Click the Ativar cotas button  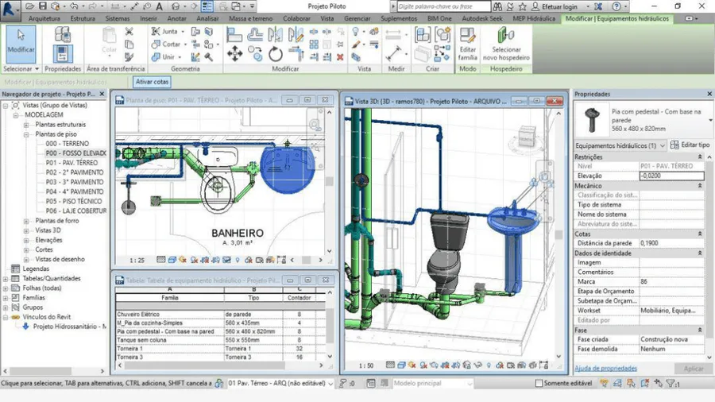152,82
